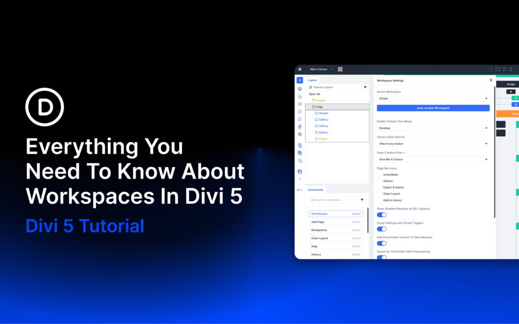This screenshot has height=324, width=519.
Task: Switch to tablet view icon in top bar
Action: tap(505, 69)
